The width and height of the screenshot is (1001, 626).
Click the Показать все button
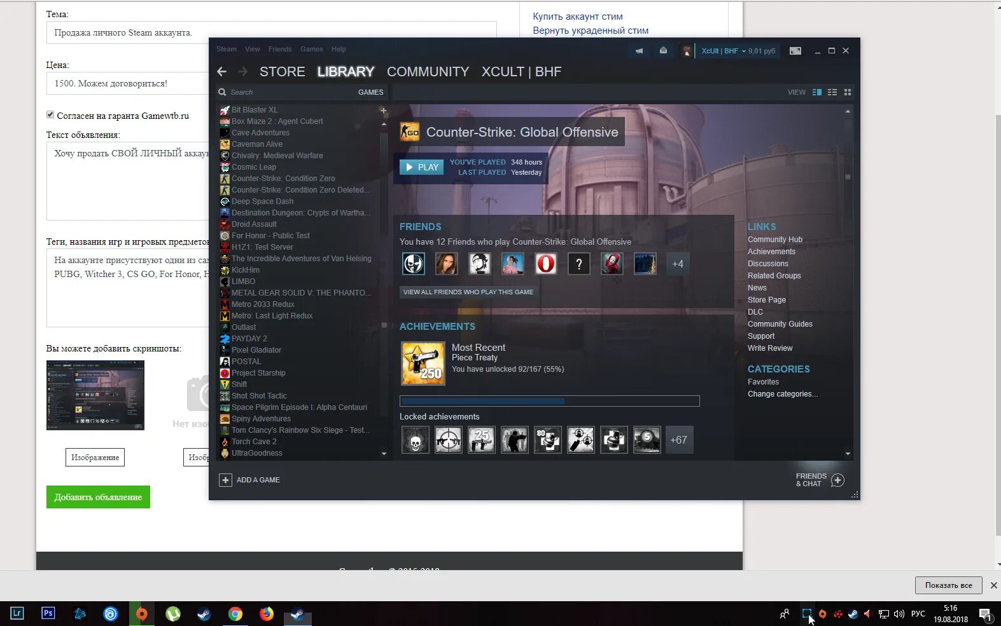tap(949, 585)
